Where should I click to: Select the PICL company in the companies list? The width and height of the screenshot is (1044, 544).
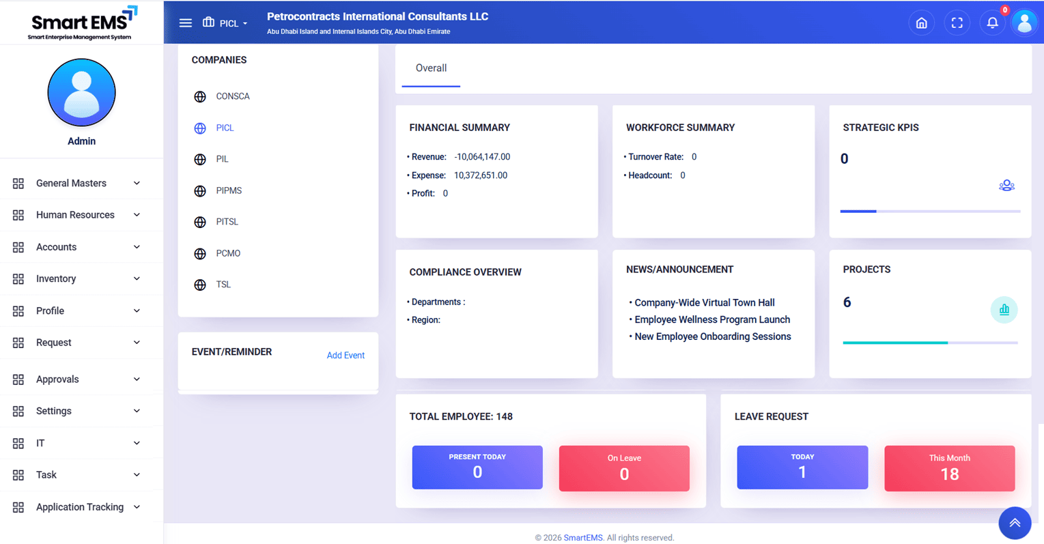click(x=225, y=128)
